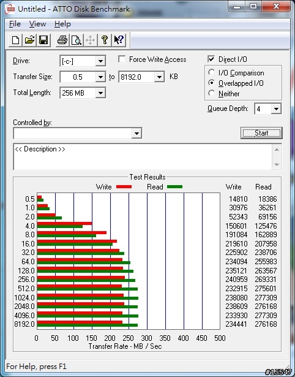Click the read value 269331

tap(266, 280)
